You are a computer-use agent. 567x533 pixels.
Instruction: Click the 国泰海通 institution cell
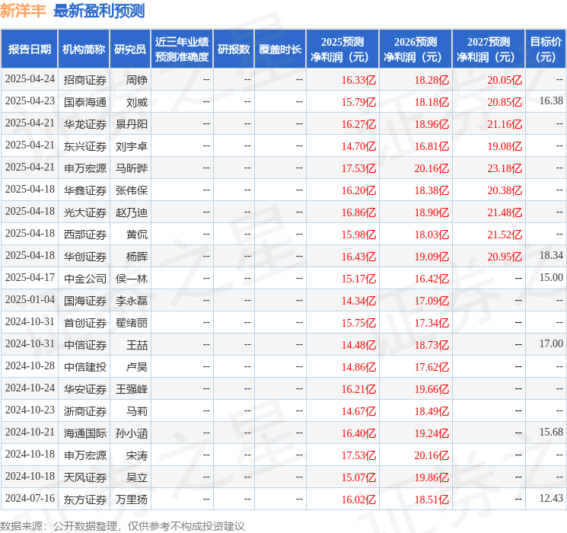(x=85, y=102)
